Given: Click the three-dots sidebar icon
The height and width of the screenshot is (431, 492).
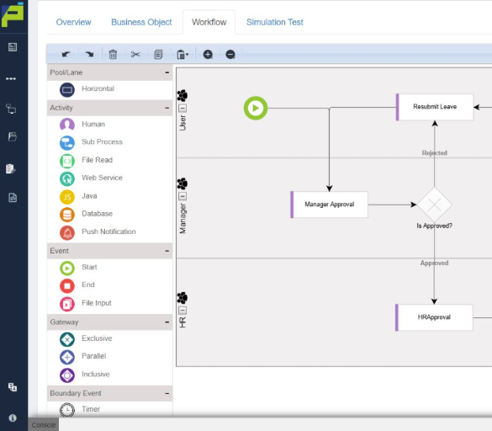Looking at the screenshot, I should 11,78.
